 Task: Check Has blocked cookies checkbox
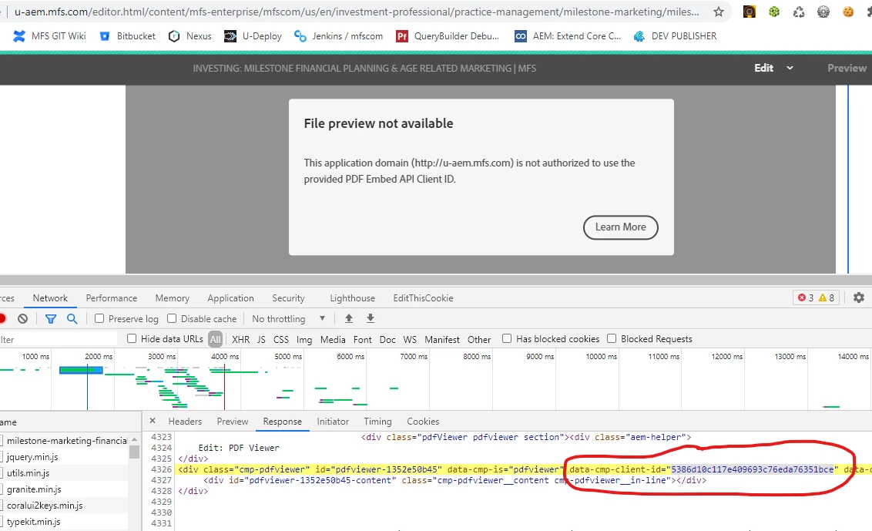click(x=507, y=339)
